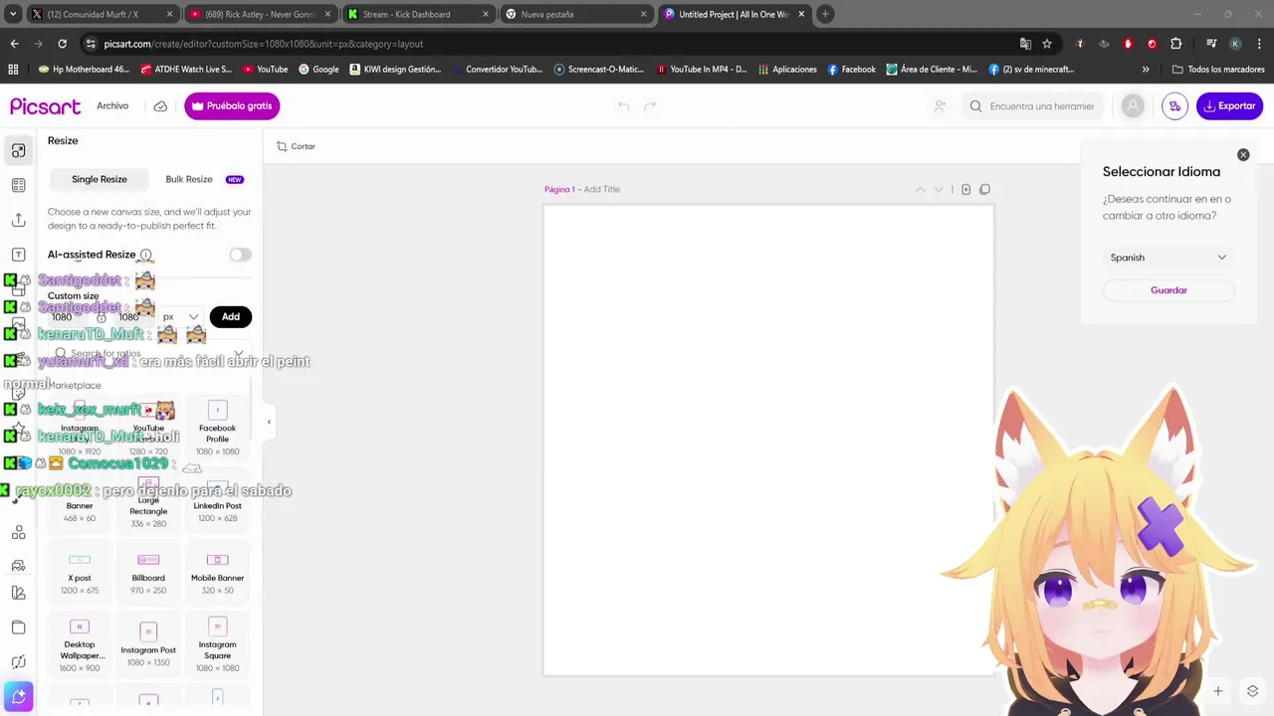The width and height of the screenshot is (1274, 716).
Task: Move page down arrow
Action: coord(938,189)
